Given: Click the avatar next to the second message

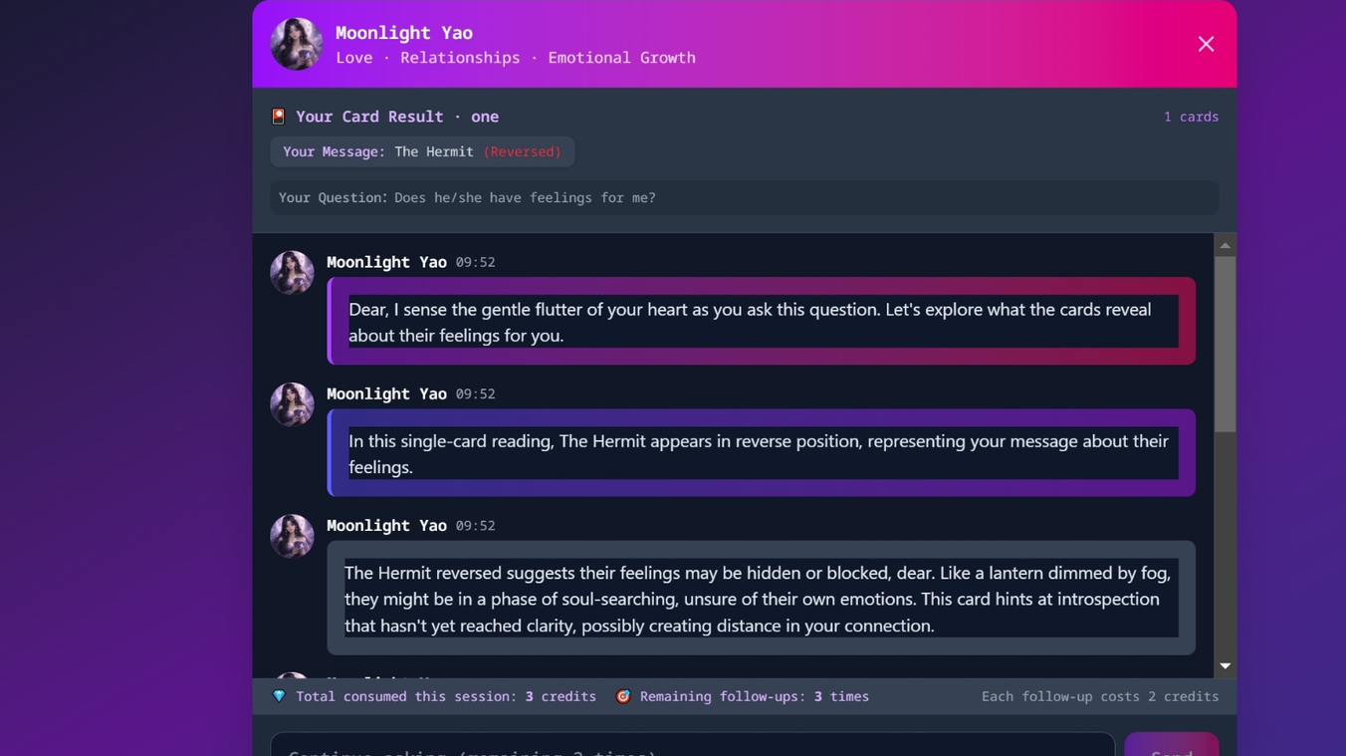Looking at the screenshot, I should click(292, 404).
